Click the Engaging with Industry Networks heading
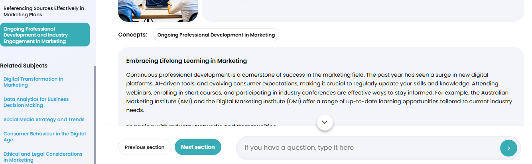 [201, 125]
